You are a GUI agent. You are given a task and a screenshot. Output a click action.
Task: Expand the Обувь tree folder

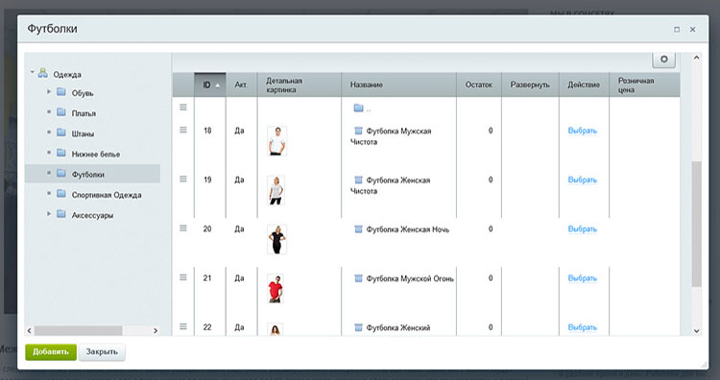pyautogui.click(x=49, y=92)
